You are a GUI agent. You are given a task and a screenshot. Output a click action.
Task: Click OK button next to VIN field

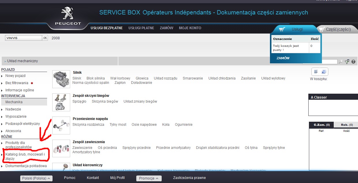pyautogui.click(x=45, y=38)
